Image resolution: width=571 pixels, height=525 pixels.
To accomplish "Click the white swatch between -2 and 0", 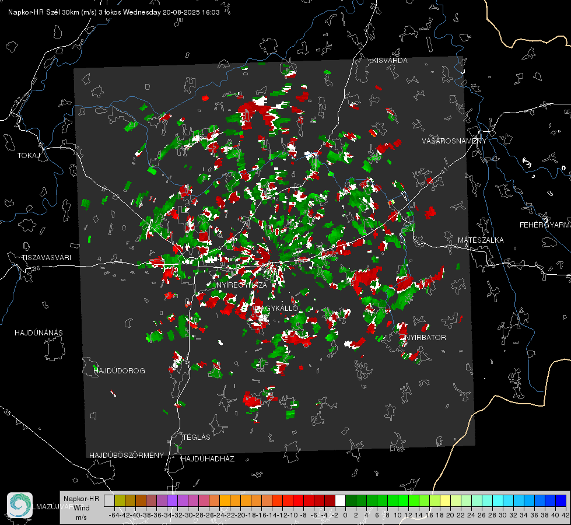I will (x=340, y=501).
